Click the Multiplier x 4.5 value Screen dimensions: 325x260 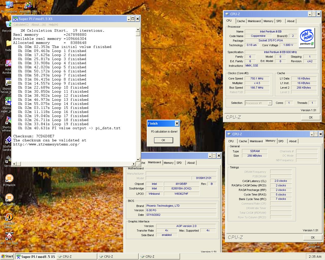coord(257,83)
